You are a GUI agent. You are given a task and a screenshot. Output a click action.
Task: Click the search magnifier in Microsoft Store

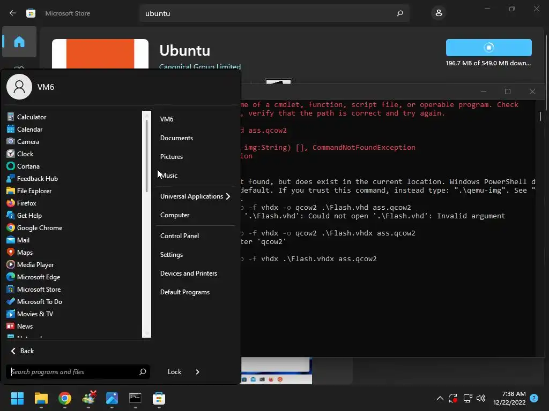400,13
